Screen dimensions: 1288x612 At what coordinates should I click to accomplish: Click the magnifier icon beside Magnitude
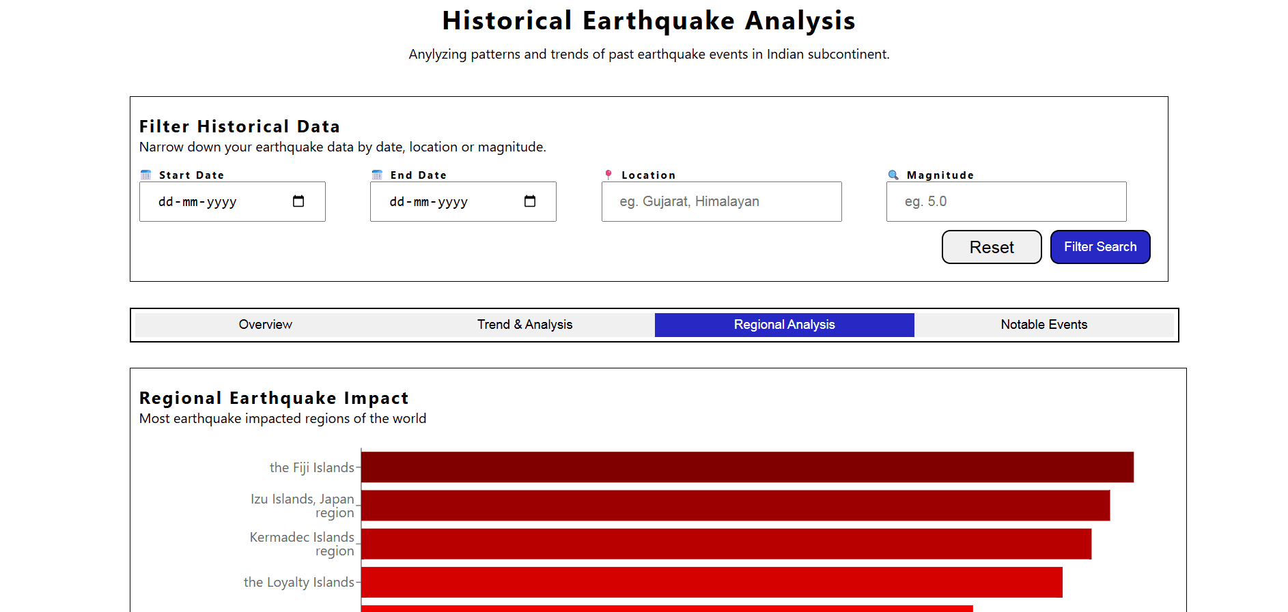click(893, 175)
